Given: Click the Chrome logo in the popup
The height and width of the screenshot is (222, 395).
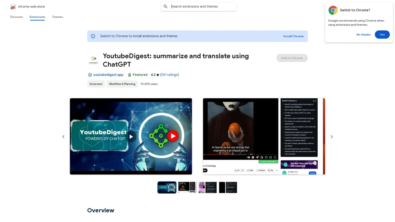Looking at the screenshot, I should pyautogui.click(x=333, y=10).
